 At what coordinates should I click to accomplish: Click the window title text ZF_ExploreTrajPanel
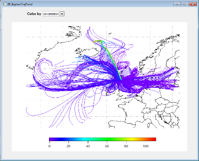(20, 4)
